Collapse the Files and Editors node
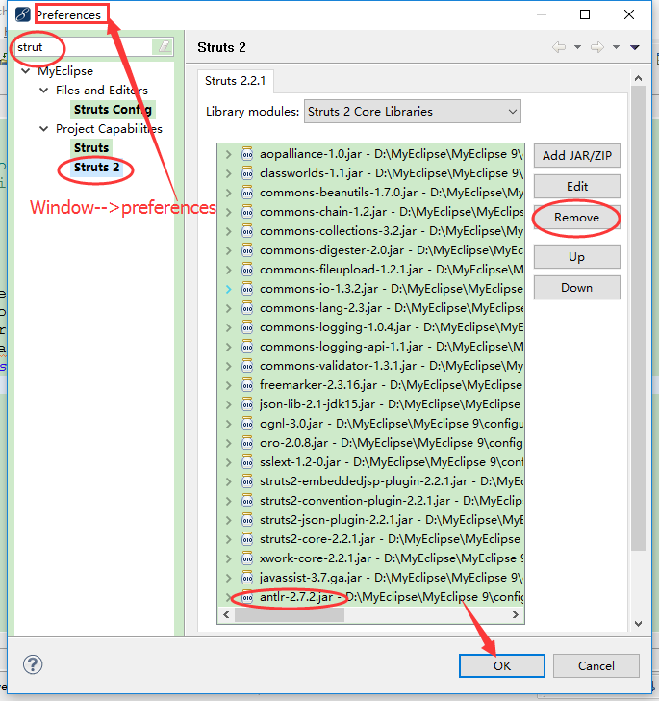This screenshot has width=659, height=701. [x=44, y=91]
